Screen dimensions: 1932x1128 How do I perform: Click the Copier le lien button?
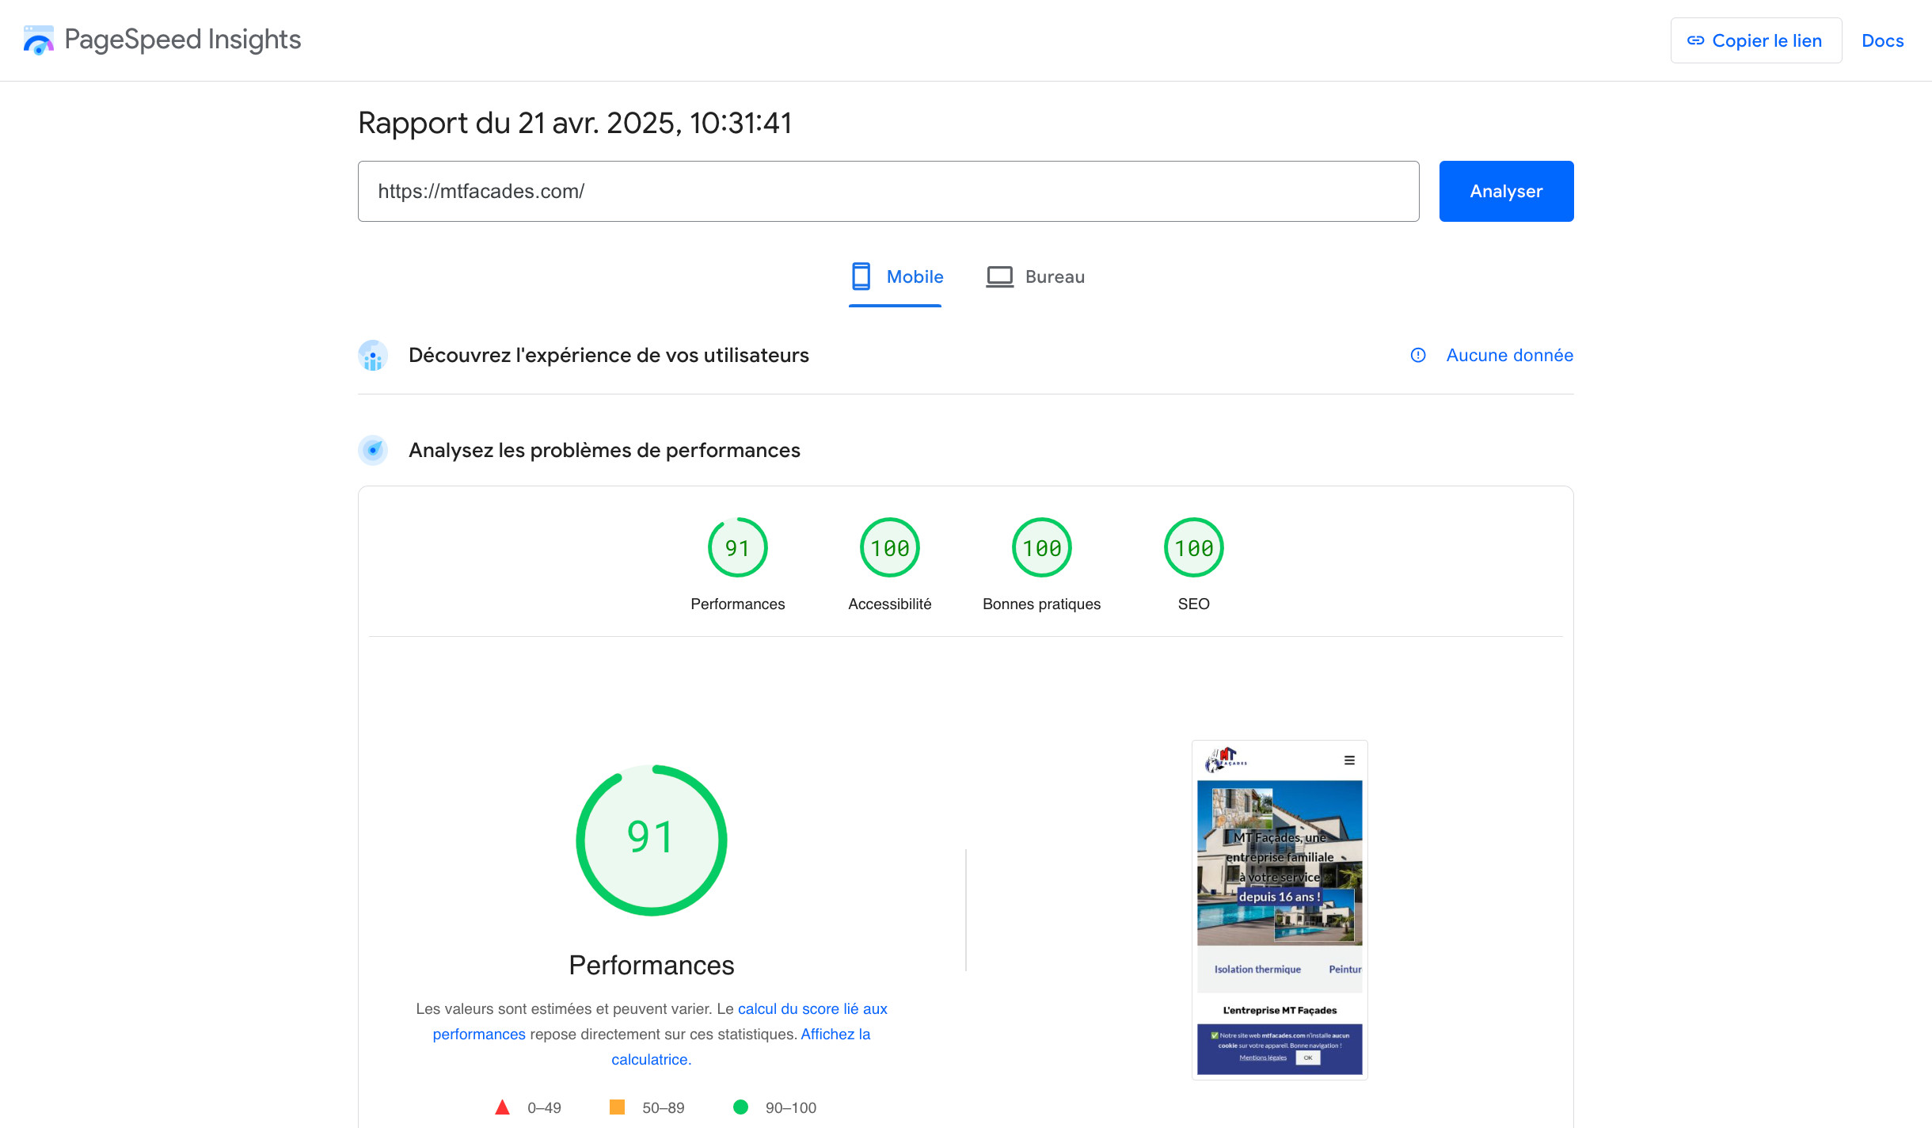click(1756, 40)
